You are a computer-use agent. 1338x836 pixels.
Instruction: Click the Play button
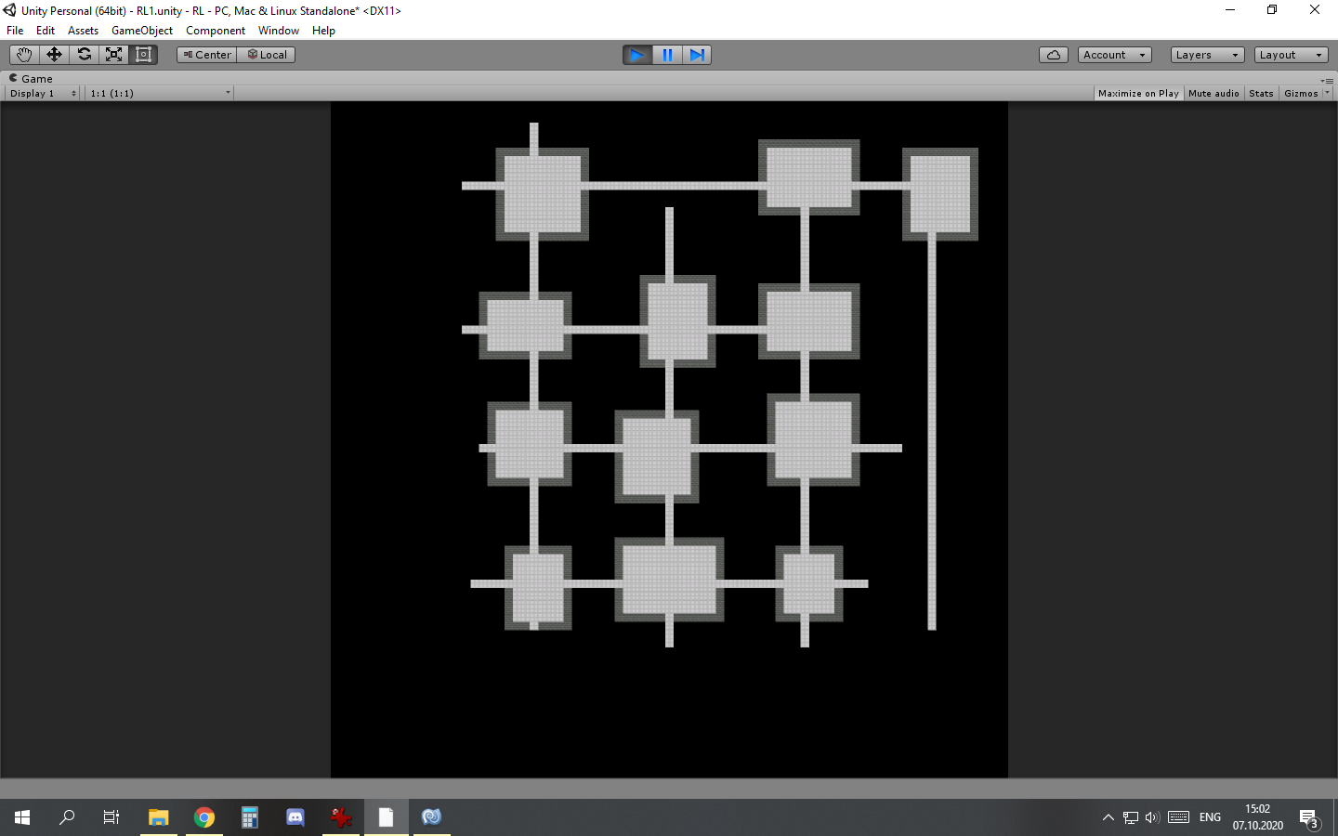(637, 55)
